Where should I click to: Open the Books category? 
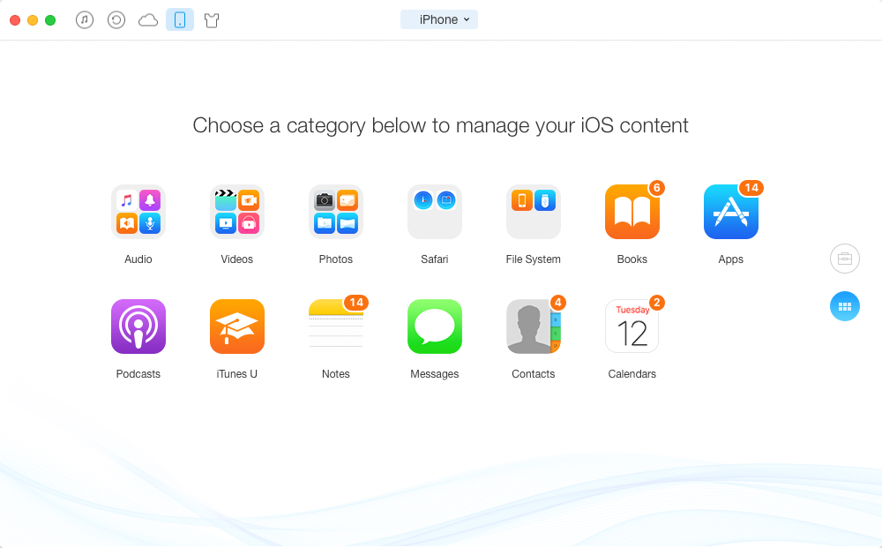pos(632,212)
